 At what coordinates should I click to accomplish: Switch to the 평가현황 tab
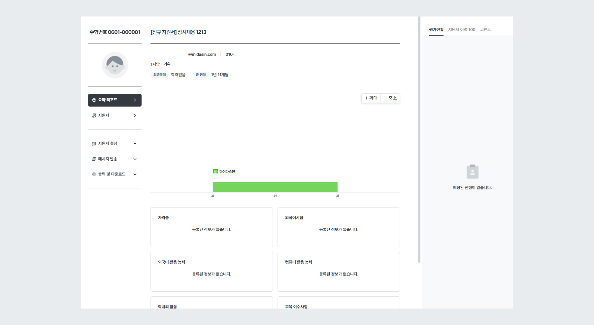436,30
